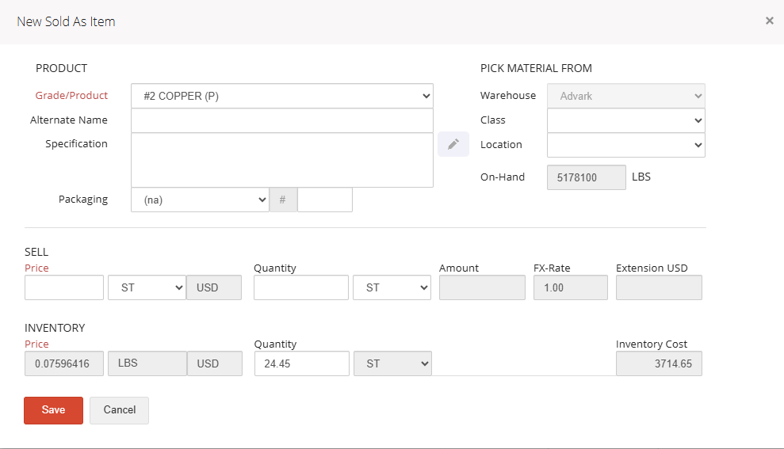Open the Packaging dropdown showing (na)
This screenshot has height=449, width=784.
coord(200,200)
